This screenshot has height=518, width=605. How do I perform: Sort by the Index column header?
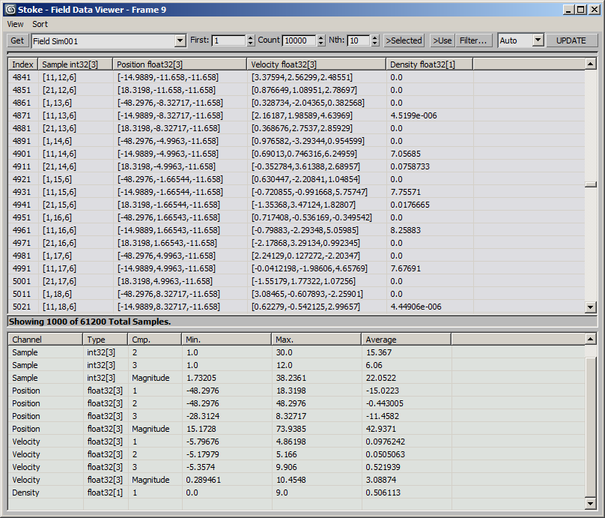(x=23, y=64)
